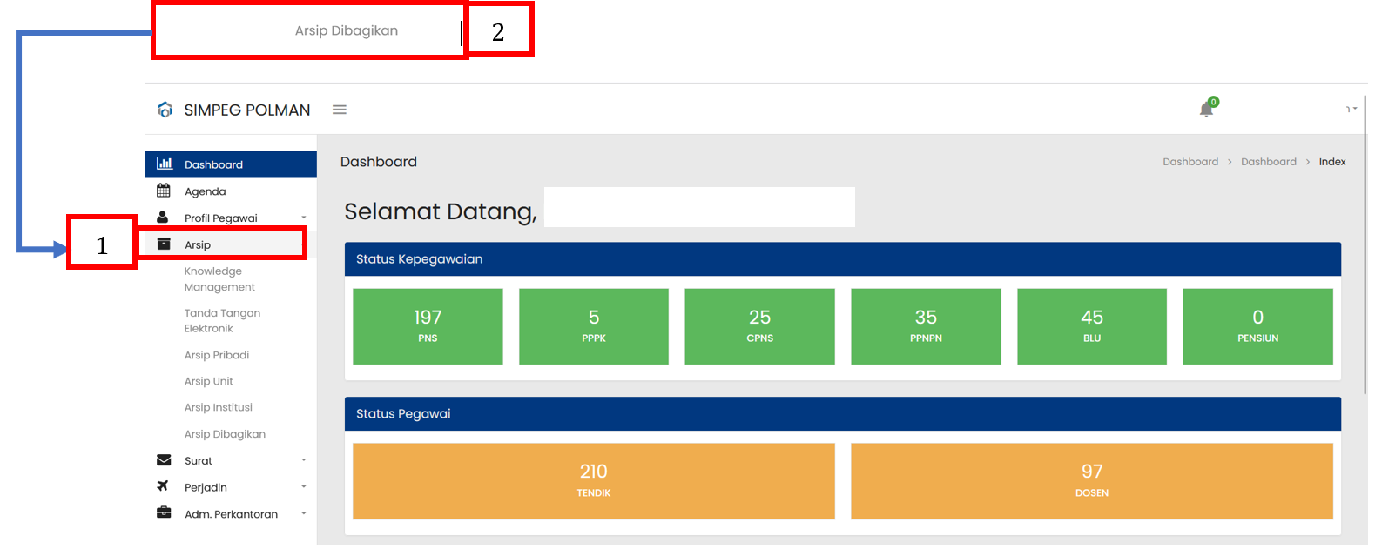Click the Dashboard chart icon in sidebar

[164, 164]
